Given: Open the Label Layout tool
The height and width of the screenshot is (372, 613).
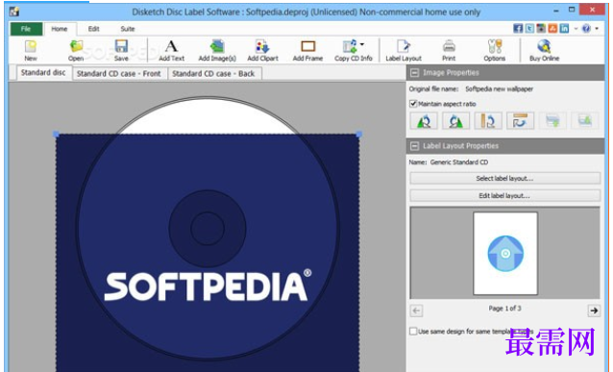Looking at the screenshot, I should click(x=404, y=50).
